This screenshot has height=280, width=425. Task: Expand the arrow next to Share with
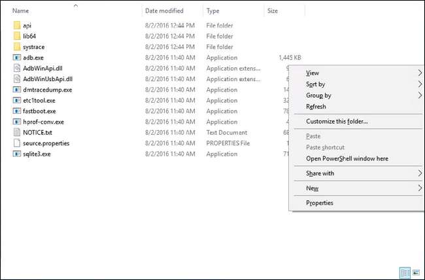pos(420,173)
